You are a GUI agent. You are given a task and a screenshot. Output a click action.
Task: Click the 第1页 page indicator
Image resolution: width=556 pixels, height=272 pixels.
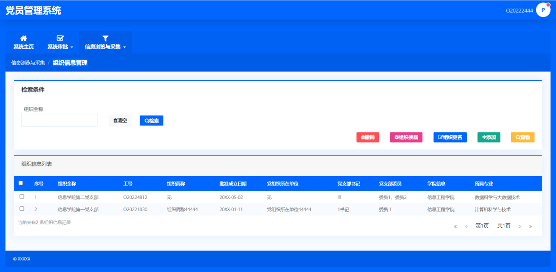point(482,226)
